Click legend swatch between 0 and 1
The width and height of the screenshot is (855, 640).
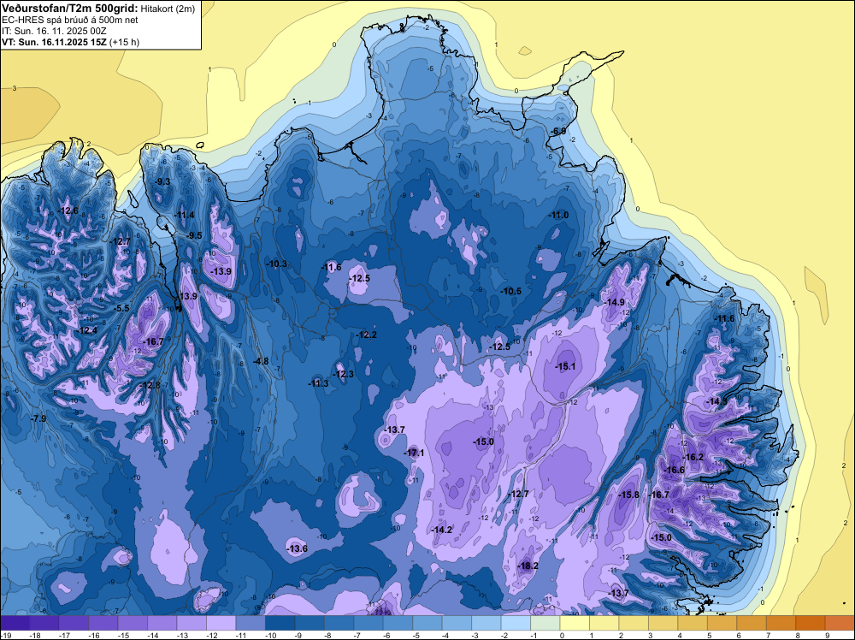pyautogui.click(x=575, y=623)
